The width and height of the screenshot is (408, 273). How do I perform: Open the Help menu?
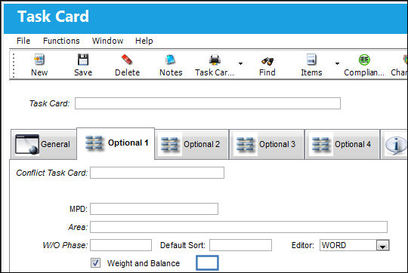pyautogui.click(x=144, y=41)
